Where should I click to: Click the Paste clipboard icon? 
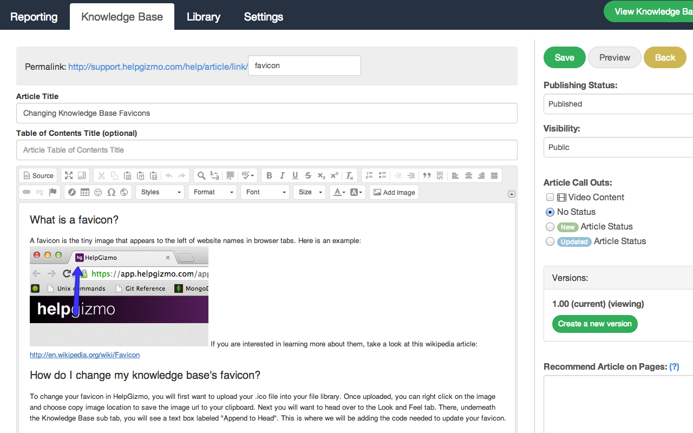tap(127, 175)
